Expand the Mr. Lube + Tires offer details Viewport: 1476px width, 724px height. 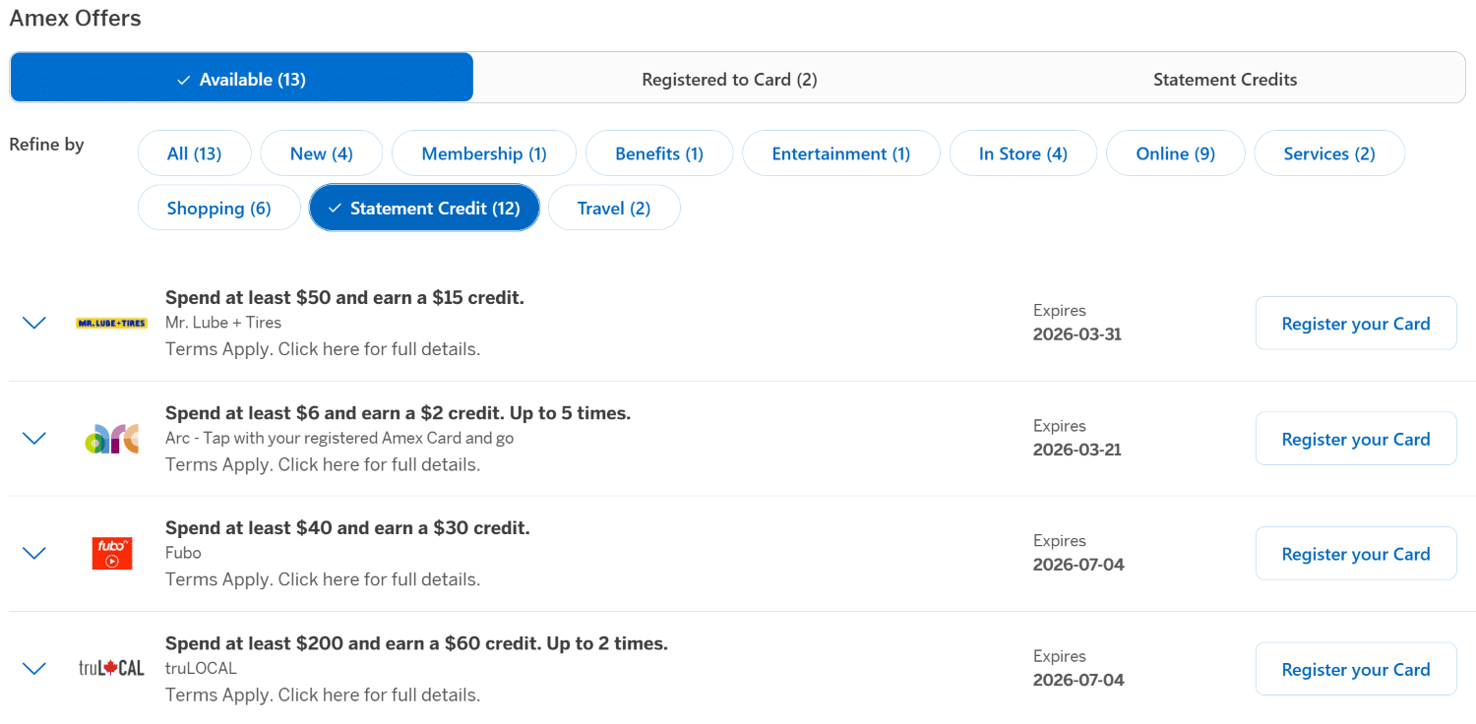click(34, 322)
